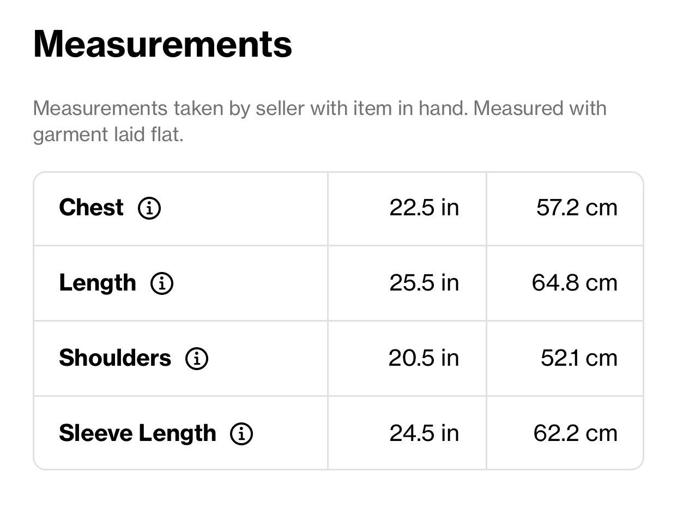Open the info icon beside Length
Screen dimensions: 677x508
tap(162, 283)
